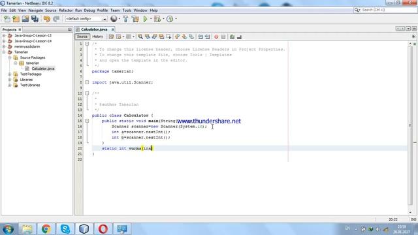Open the Debug menu
418x235 pixels.
point(89,10)
